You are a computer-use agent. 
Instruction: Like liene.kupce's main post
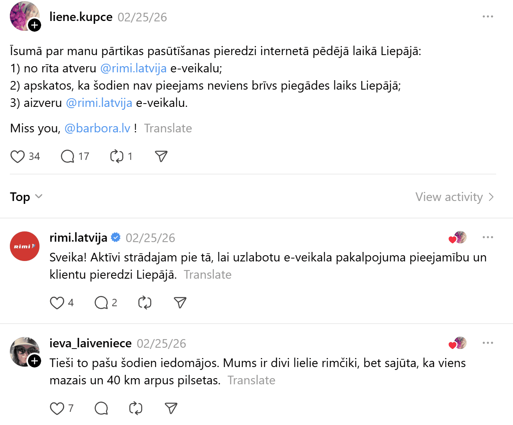coord(18,157)
